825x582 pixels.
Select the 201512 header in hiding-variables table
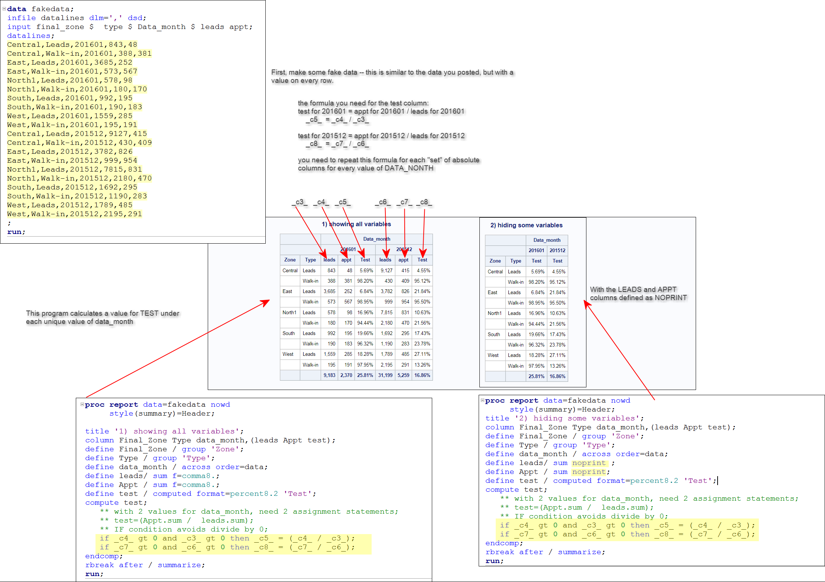[557, 251]
